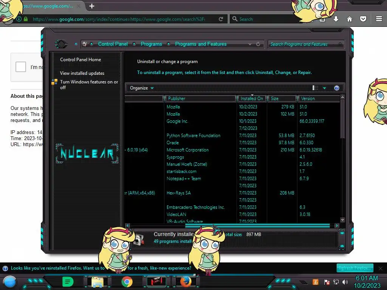Click version 66.0.3359.117 cell
The width and height of the screenshot is (387, 290).
(x=312, y=121)
